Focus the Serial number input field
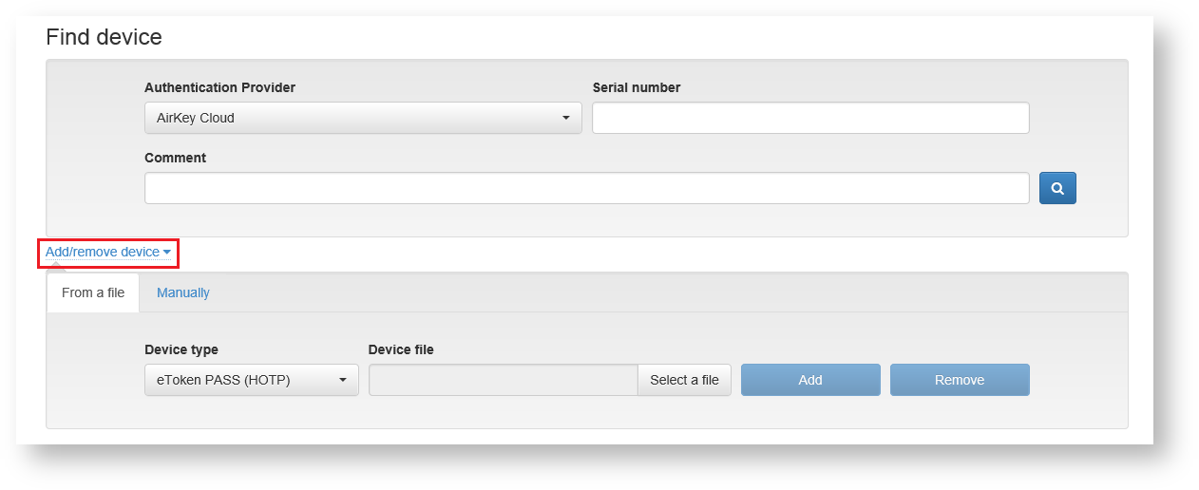Image resolution: width=1199 pixels, height=490 pixels. tap(810, 118)
